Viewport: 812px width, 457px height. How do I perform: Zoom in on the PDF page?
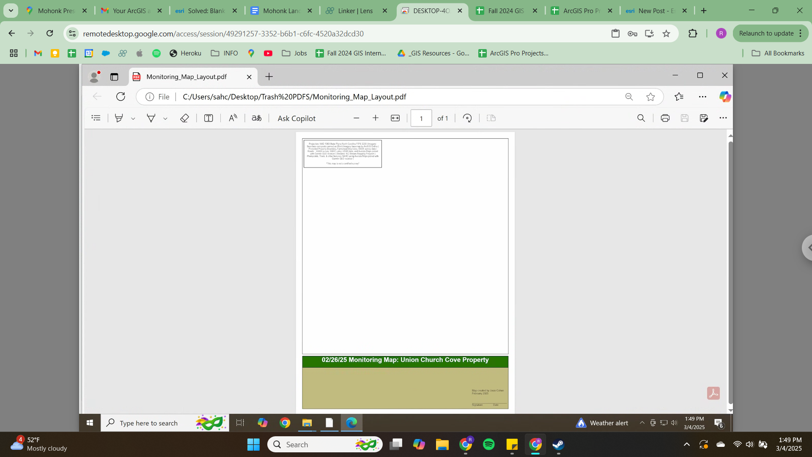point(376,118)
